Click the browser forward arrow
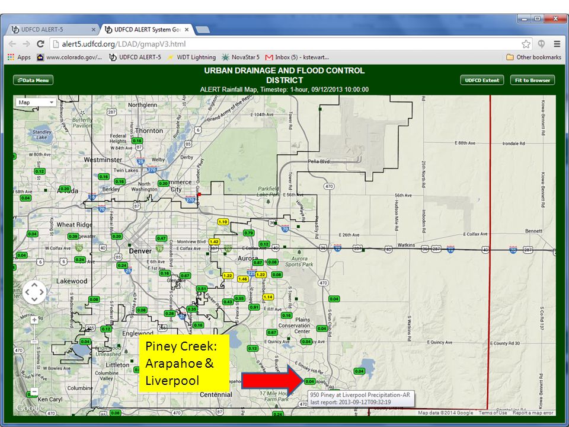This screenshot has width=569, height=427. pos(27,44)
